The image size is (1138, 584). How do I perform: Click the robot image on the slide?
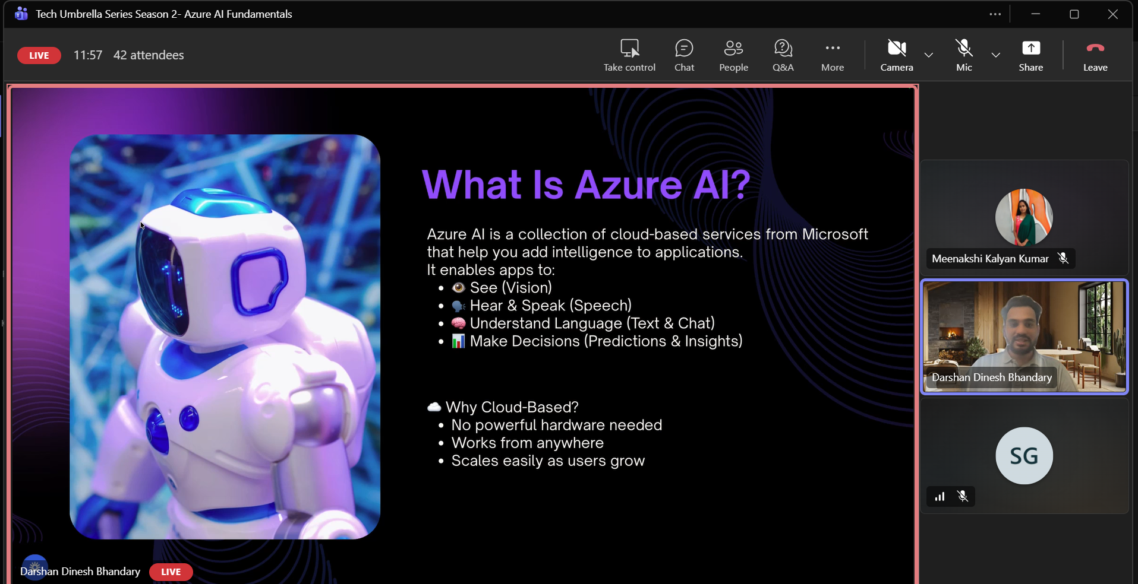tap(225, 337)
